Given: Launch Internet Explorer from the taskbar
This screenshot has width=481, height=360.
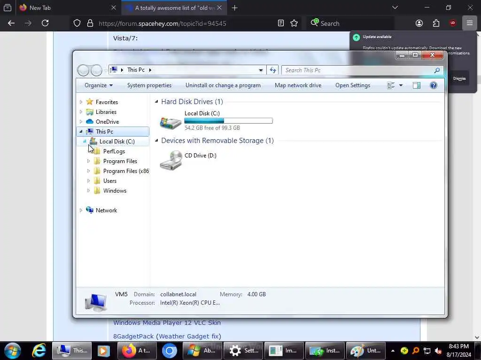Looking at the screenshot, I should point(39,351).
